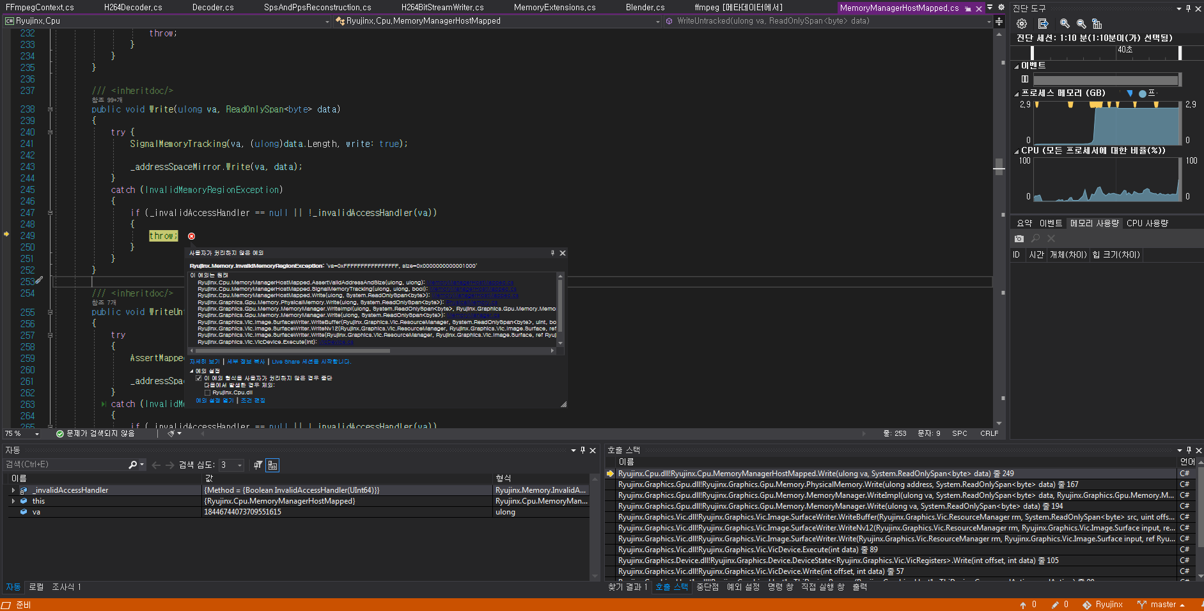Select the zoom-in icon in diagnostics toolbar
The height and width of the screenshot is (611, 1204).
[x=1065, y=24]
